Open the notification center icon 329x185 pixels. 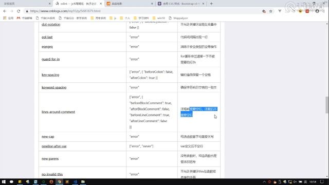(x=322, y=182)
